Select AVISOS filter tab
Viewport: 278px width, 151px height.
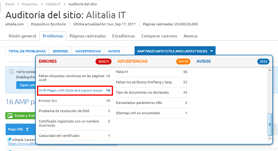114,51
